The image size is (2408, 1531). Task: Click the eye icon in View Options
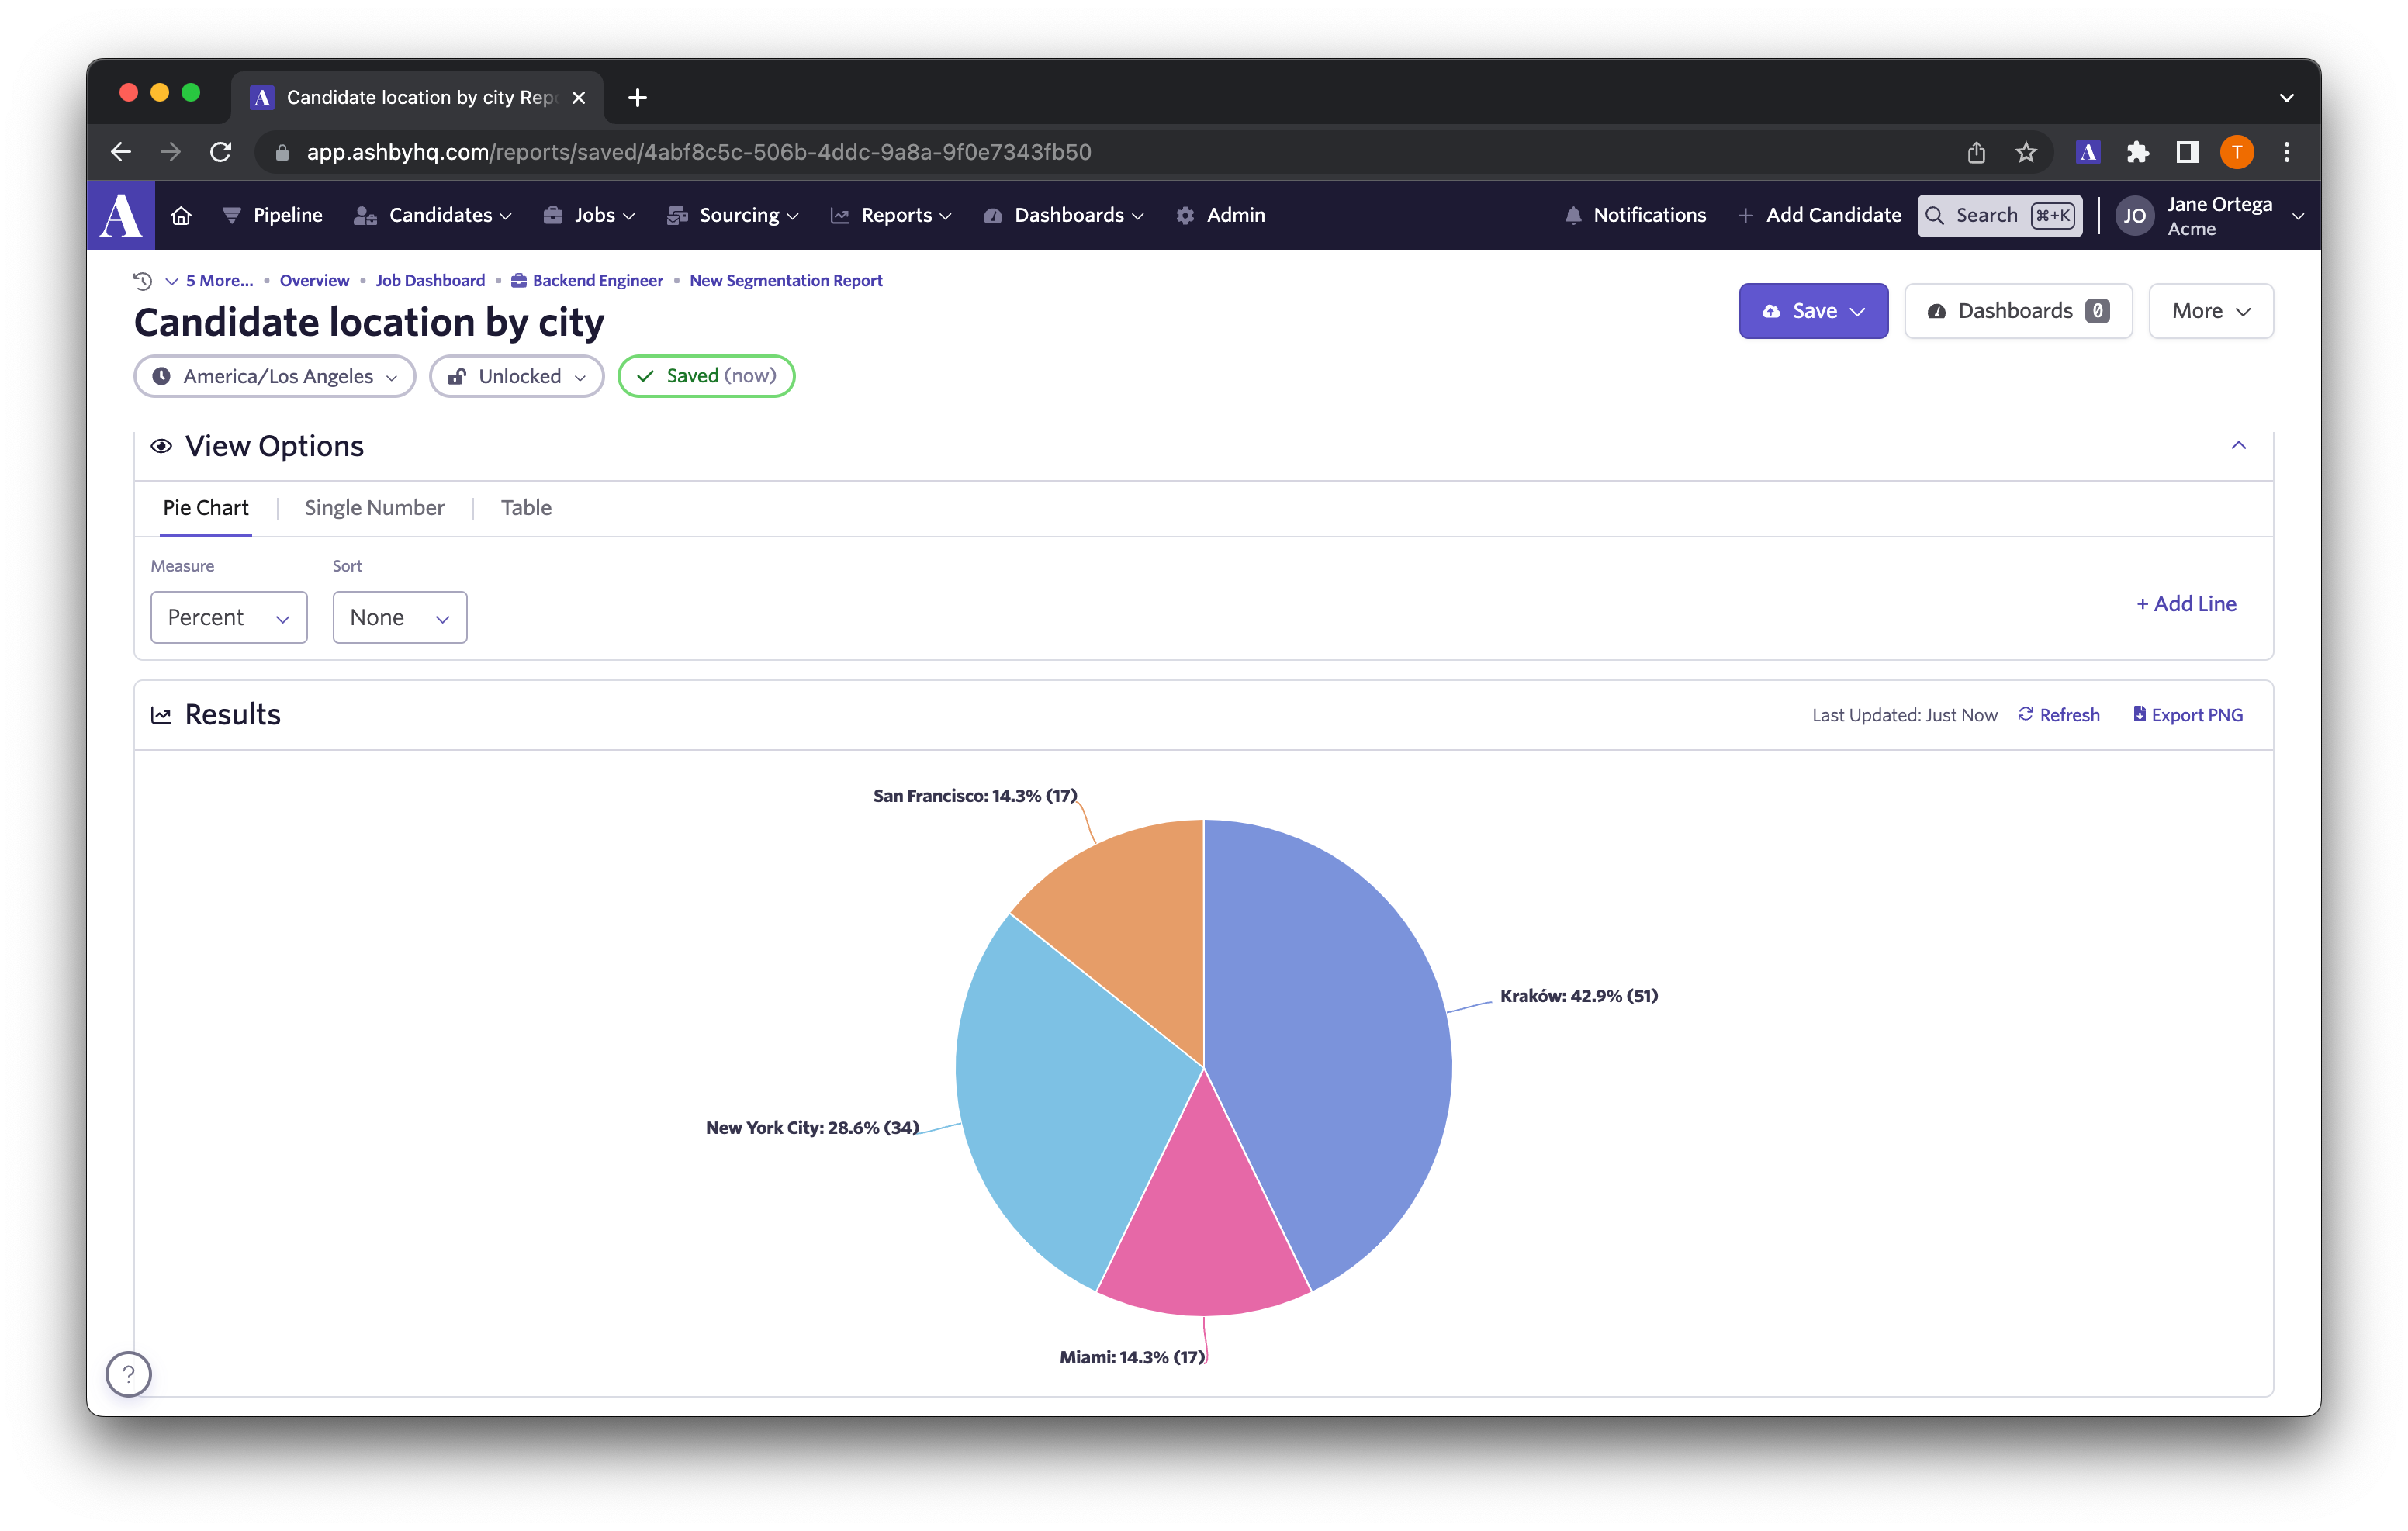(161, 445)
